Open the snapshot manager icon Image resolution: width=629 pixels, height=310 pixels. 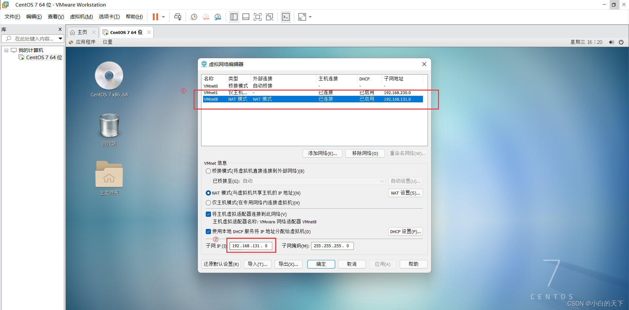pos(218,17)
